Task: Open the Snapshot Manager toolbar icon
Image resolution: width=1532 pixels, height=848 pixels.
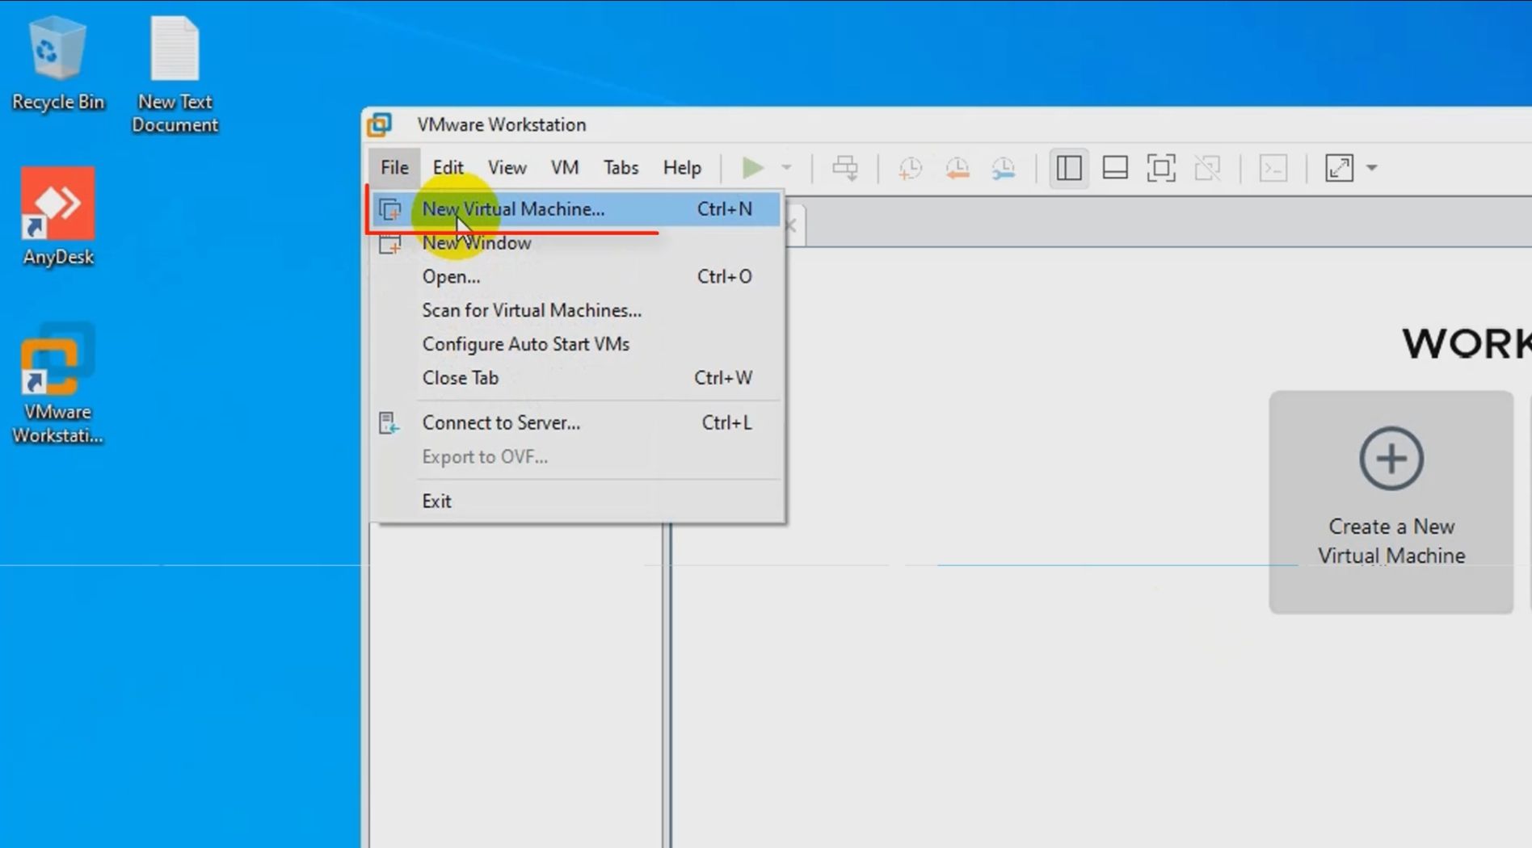Action: [1004, 168]
